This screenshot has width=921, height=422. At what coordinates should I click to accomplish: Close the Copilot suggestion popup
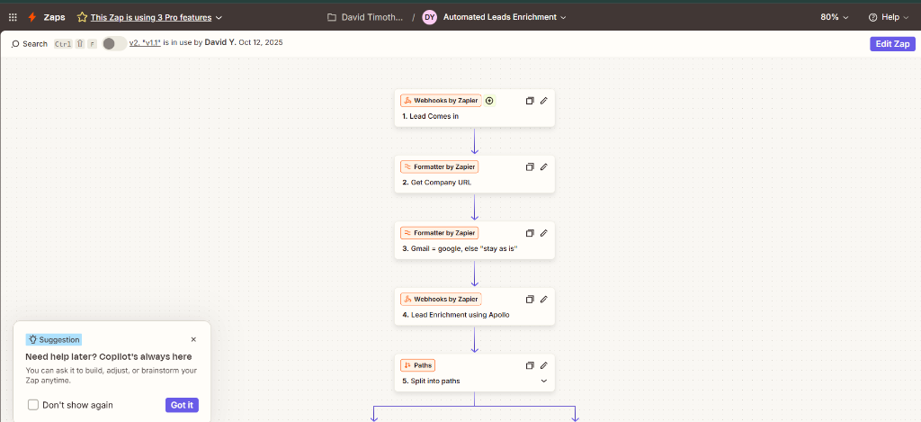point(194,339)
